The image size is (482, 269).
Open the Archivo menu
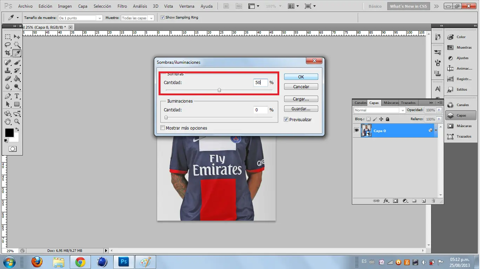coord(25,6)
